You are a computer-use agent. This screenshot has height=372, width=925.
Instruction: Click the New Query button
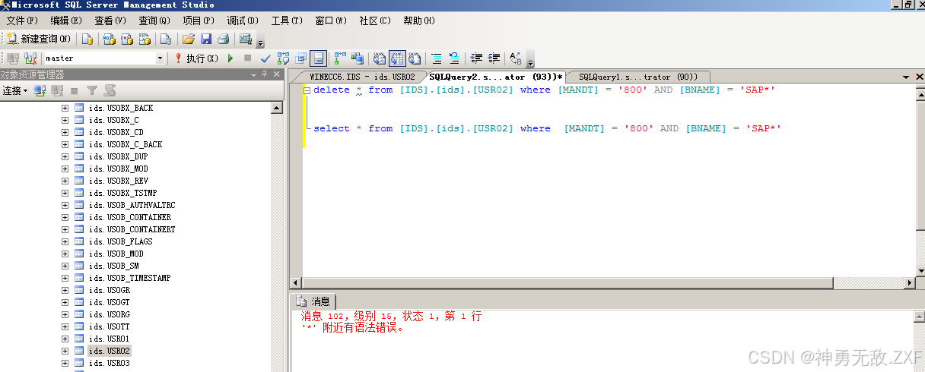click(x=39, y=39)
